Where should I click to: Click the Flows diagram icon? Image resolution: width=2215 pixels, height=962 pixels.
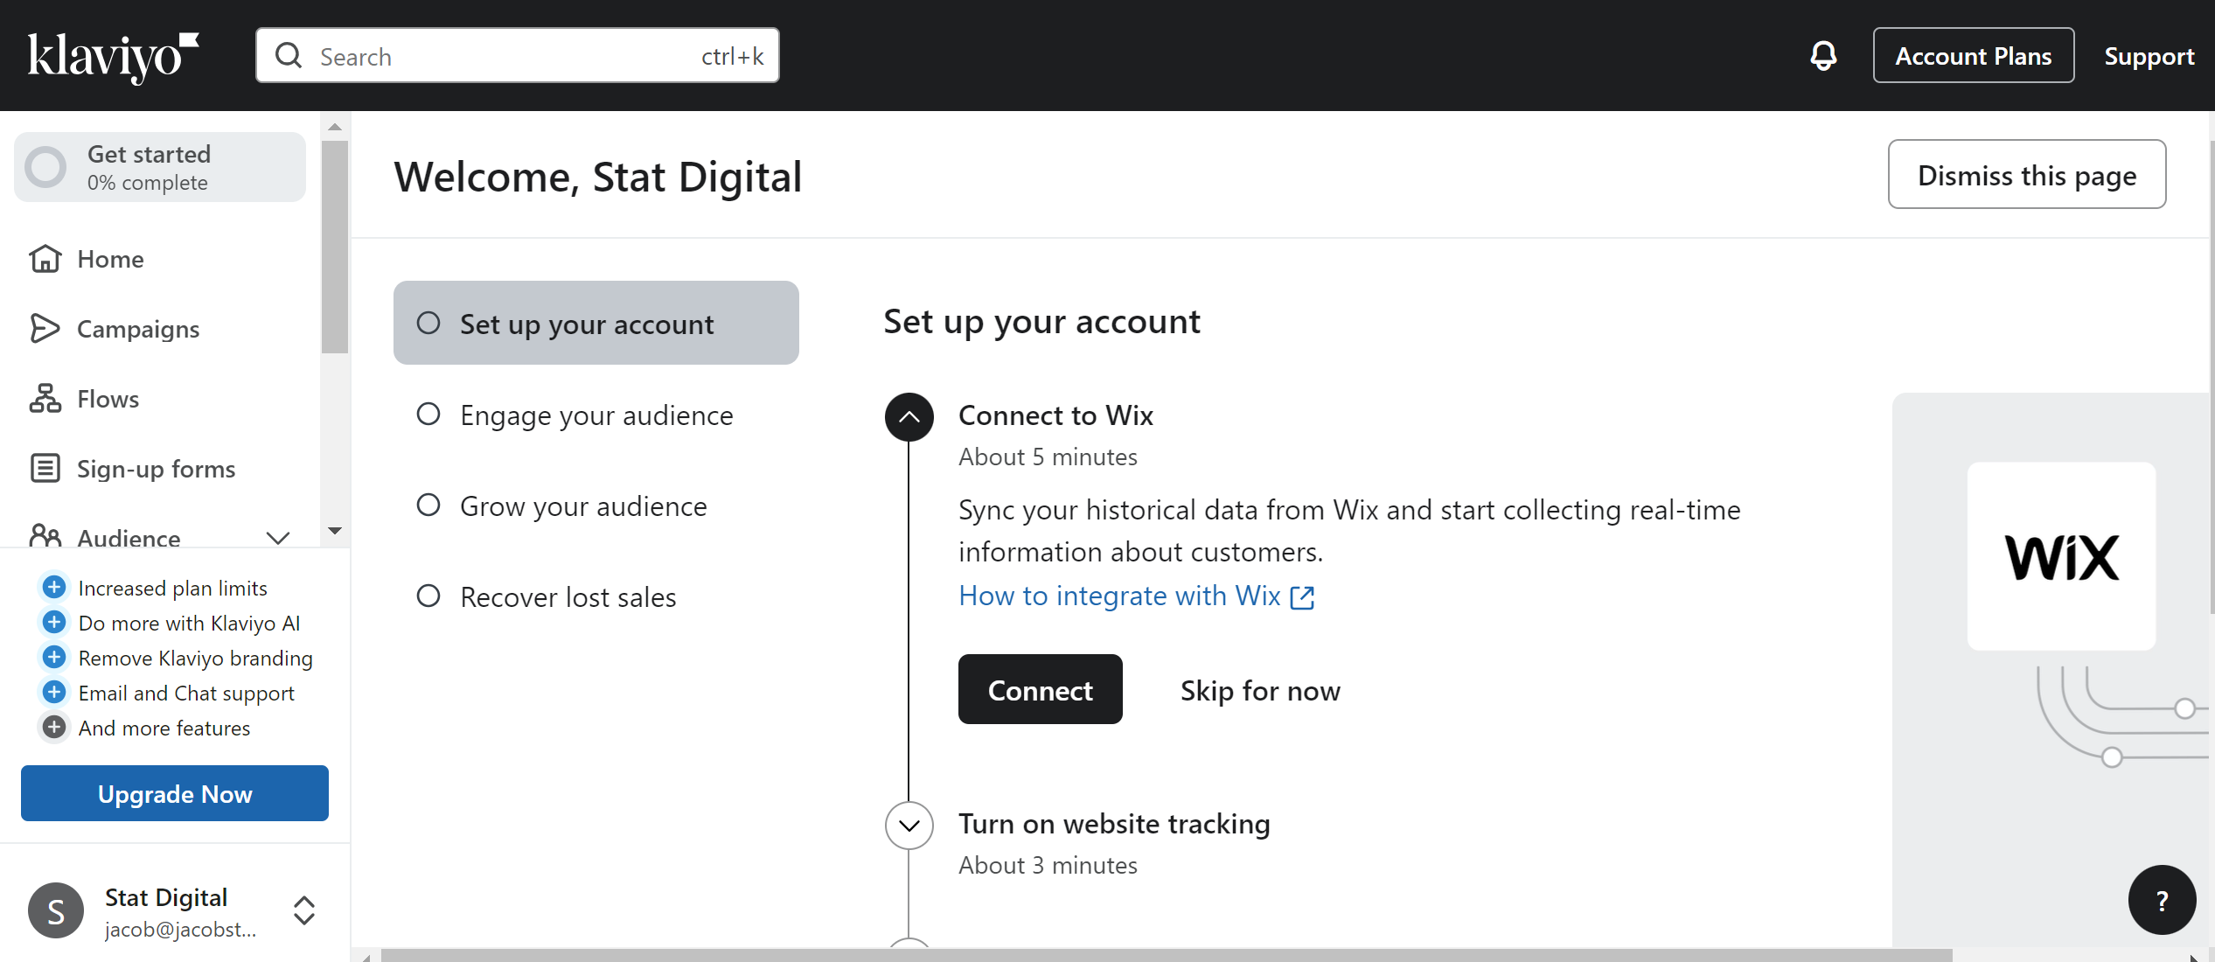click(x=45, y=399)
